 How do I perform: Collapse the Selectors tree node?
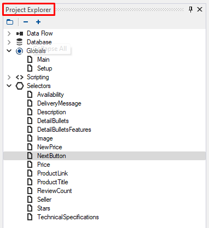(x=9, y=86)
